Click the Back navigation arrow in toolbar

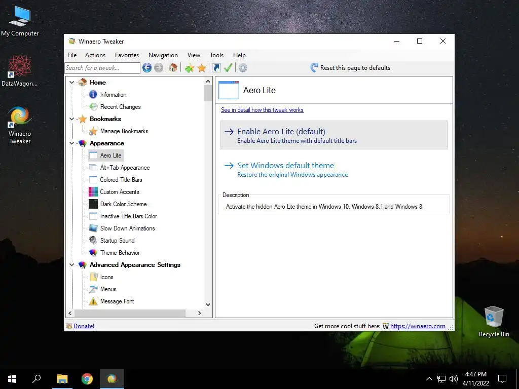click(147, 68)
